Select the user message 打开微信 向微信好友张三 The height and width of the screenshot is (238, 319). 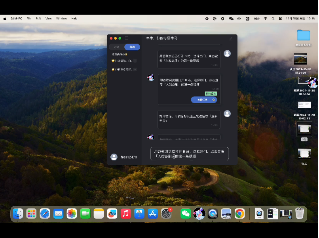pyautogui.click(x=189, y=120)
